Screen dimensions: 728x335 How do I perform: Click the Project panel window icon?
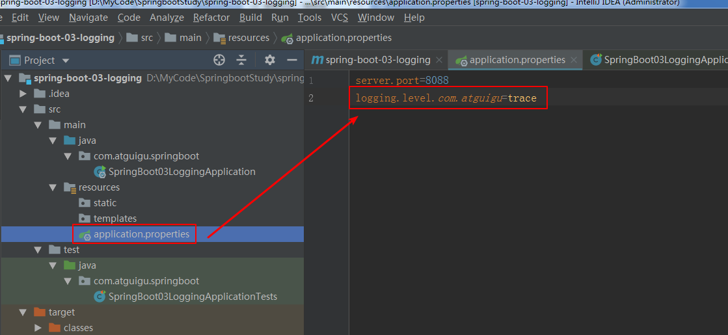[x=16, y=60]
